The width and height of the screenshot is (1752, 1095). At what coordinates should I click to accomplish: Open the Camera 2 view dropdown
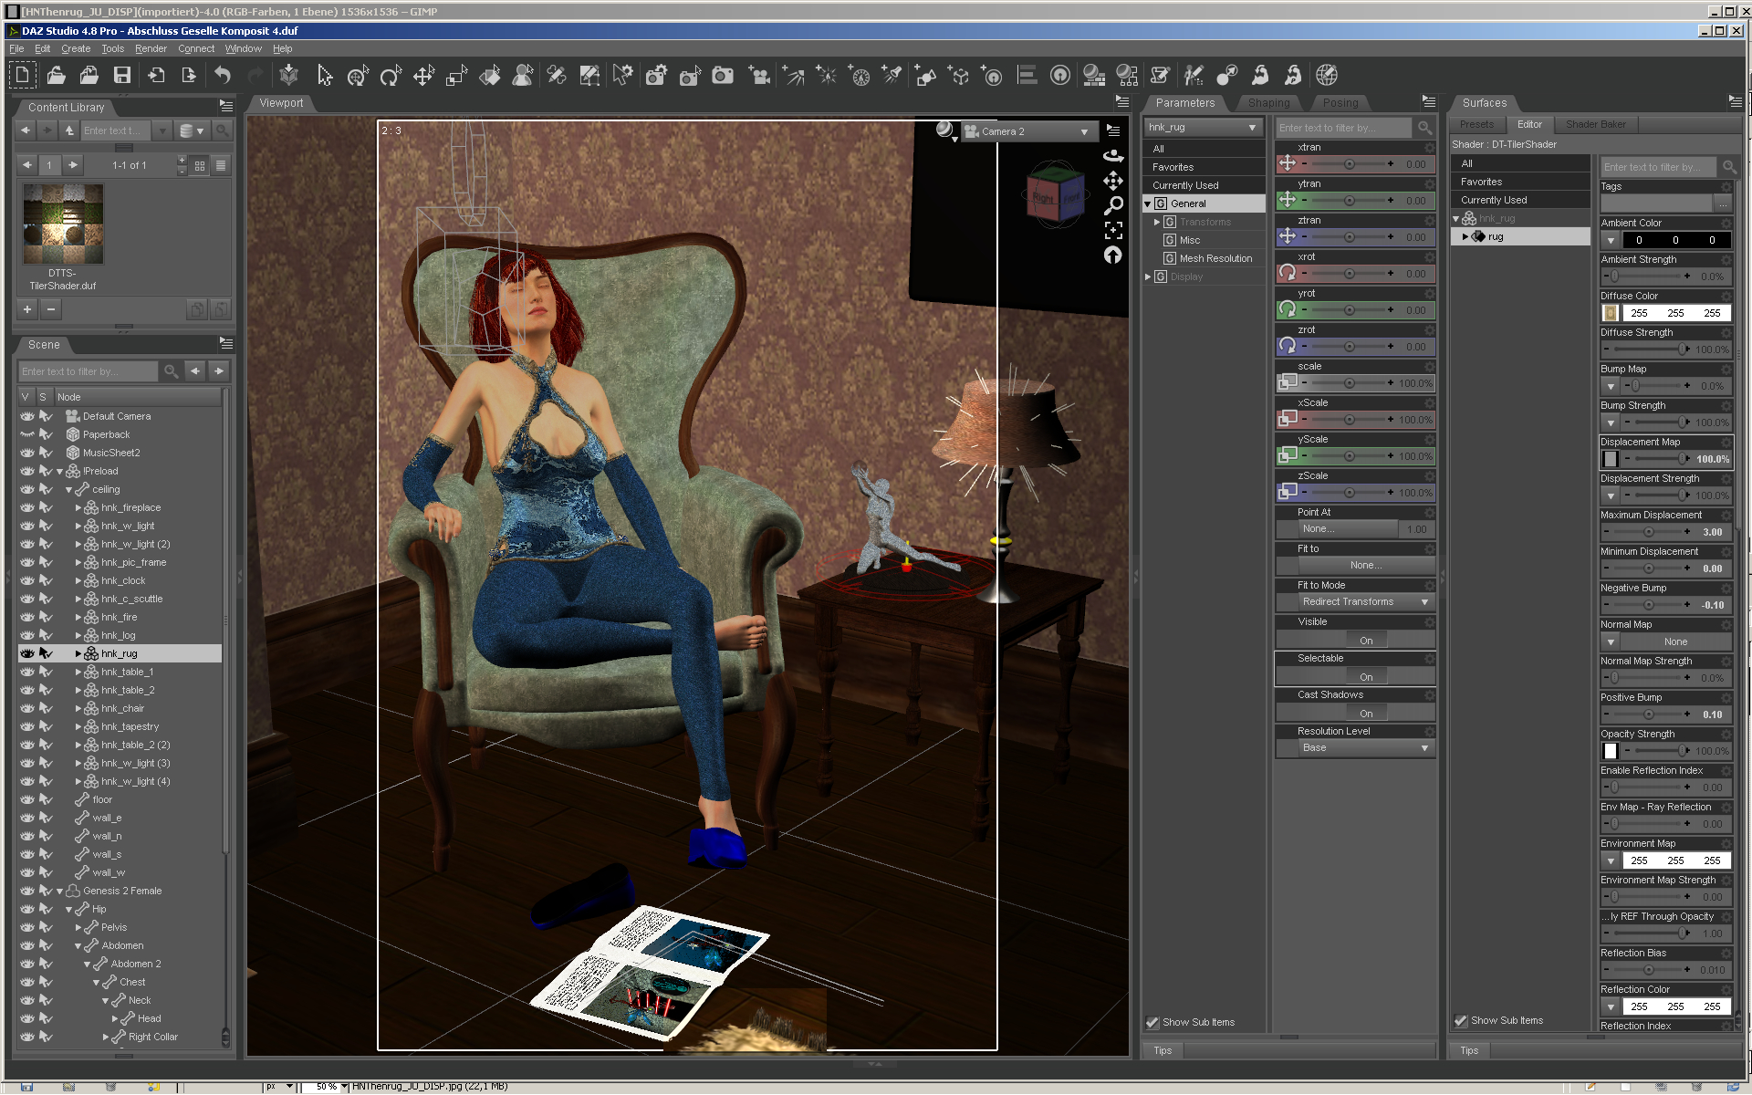tap(1028, 131)
